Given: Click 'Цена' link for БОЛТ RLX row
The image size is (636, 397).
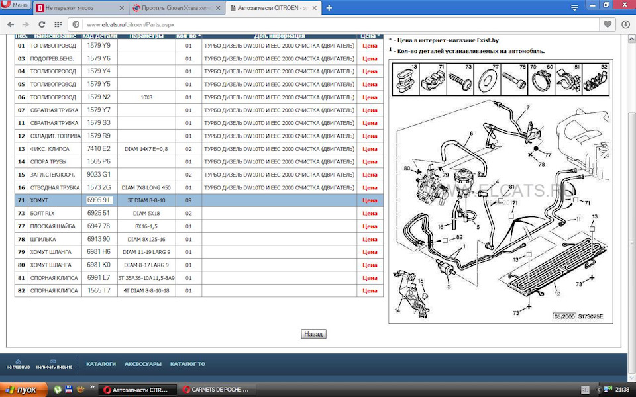Looking at the screenshot, I should [x=370, y=214].
